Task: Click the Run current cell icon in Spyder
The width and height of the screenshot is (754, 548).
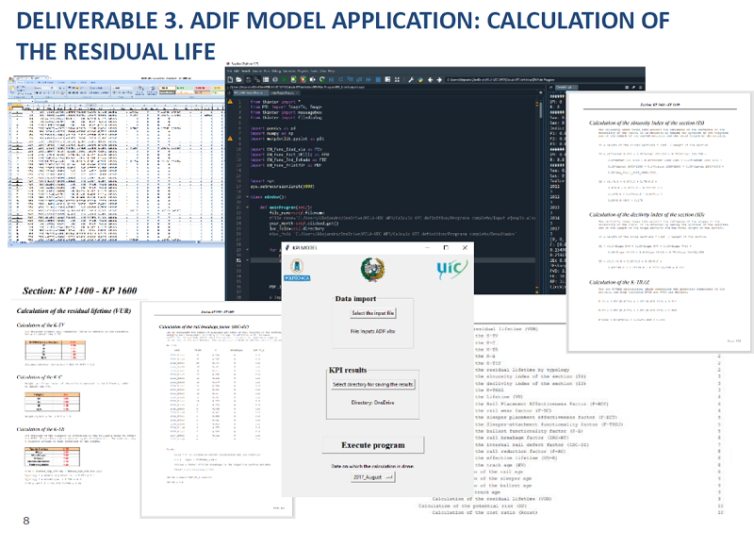Action: click(294, 79)
